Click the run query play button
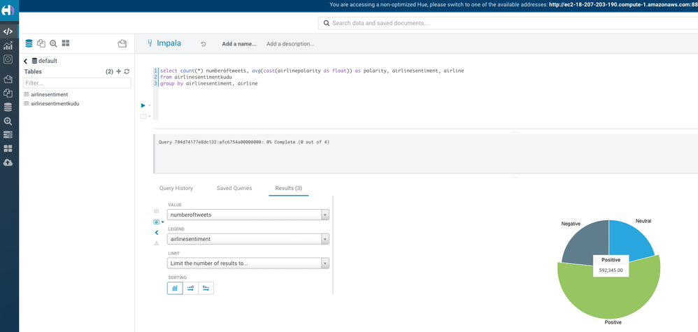698x332 pixels. tap(143, 106)
